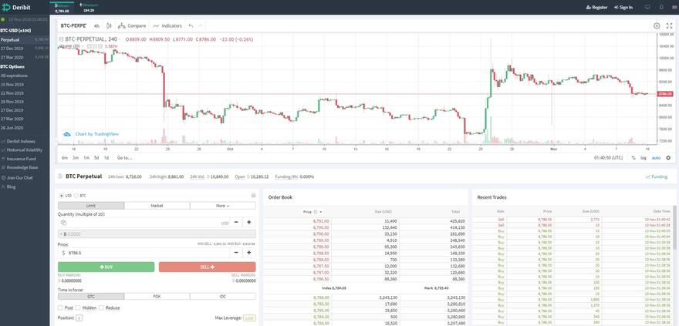Set chart range to 3m
This screenshot has width=679, height=326.
tap(76, 158)
